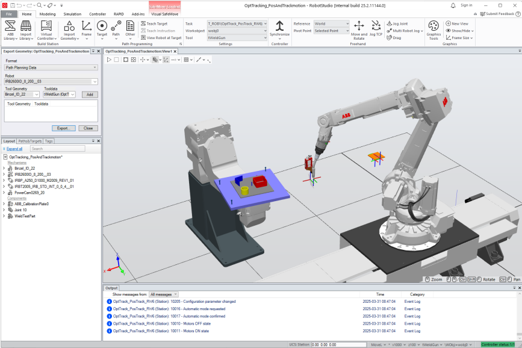
Task: Switch to the Simulation ribbon tab
Action: click(72, 13)
